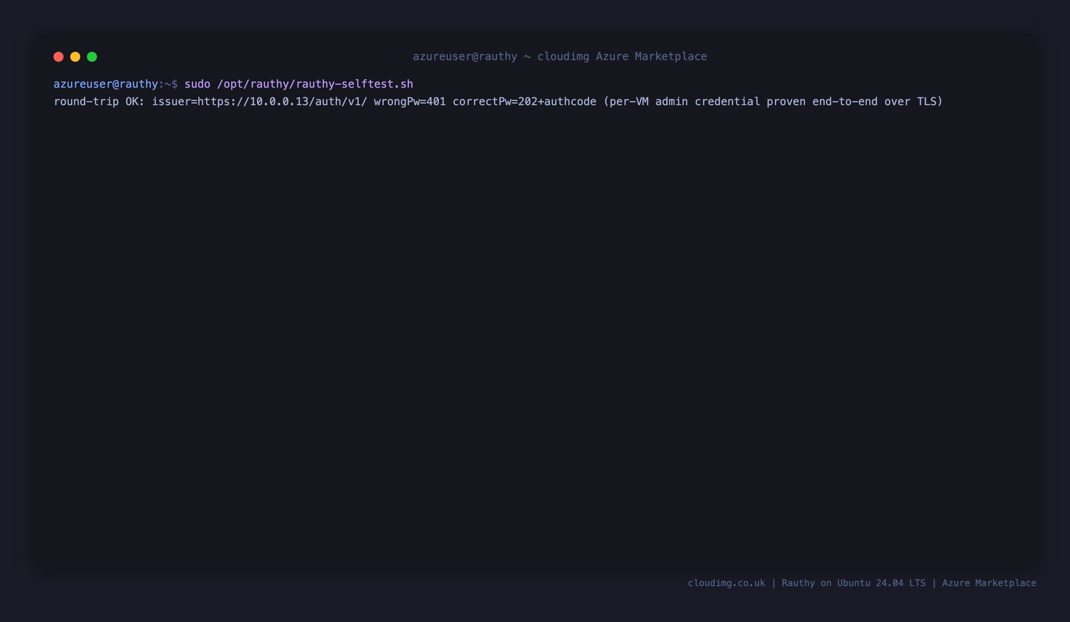Click the 'sudo' command word
This screenshot has width=1070, height=622.
coord(197,84)
